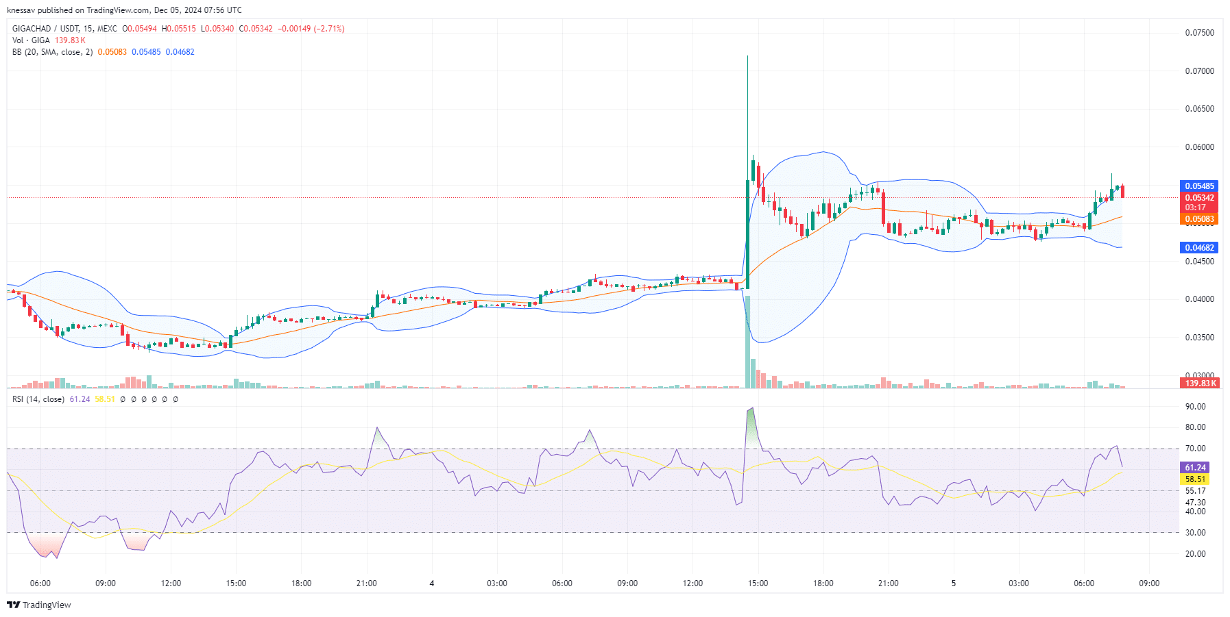1230x617 pixels.
Task: Click the 20.00 label on the RSI axis
Action: [1195, 554]
